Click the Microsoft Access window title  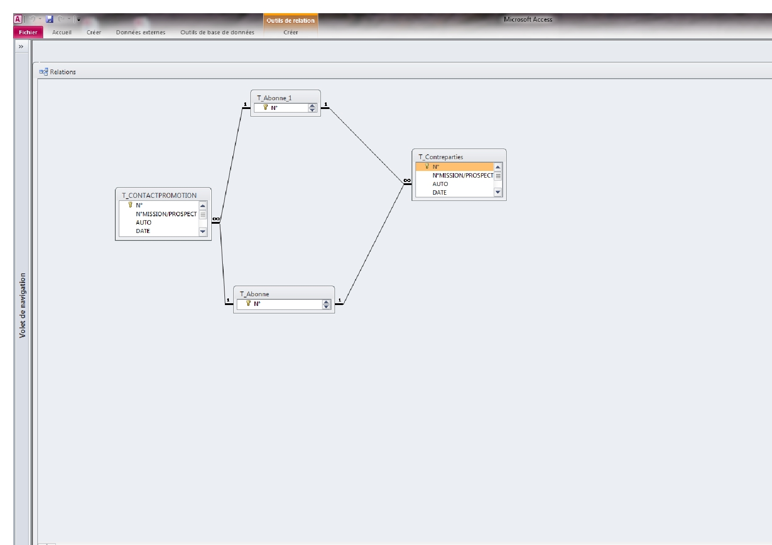pyautogui.click(x=528, y=19)
